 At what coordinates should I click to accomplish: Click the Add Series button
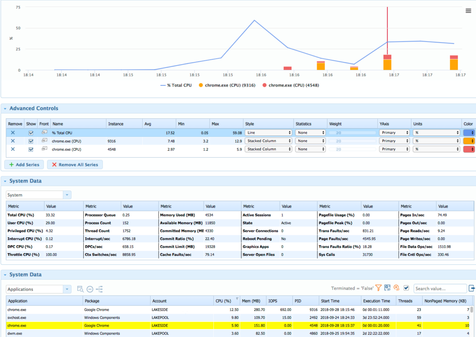24,164
